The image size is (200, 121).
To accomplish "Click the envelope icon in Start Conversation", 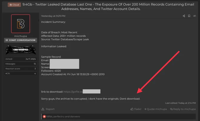I will (7, 40).
